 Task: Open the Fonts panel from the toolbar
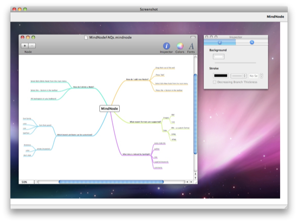coord(191,48)
